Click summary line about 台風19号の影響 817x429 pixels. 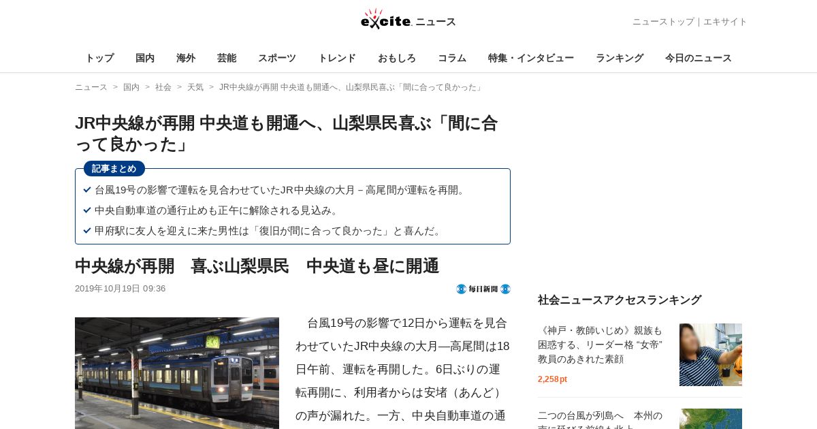pos(281,190)
